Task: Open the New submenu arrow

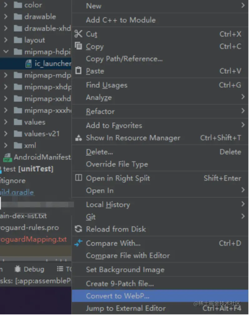Action: click(x=243, y=5)
